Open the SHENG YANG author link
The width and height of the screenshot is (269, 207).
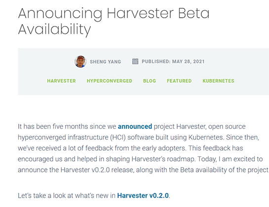[x=105, y=62]
